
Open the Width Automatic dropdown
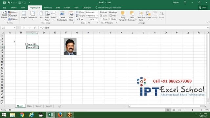tap(97, 12)
